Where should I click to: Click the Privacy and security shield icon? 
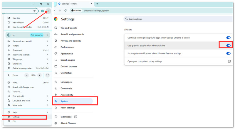(56, 41)
